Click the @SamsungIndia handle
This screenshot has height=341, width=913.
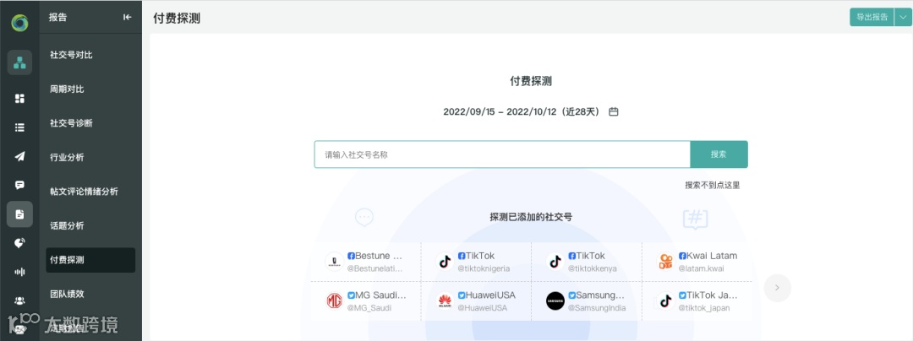click(597, 308)
